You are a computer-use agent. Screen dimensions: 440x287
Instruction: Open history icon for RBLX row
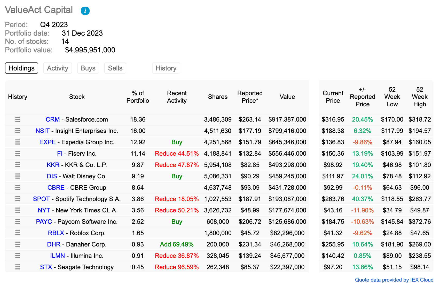pos(18,233)
